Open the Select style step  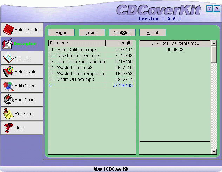22,72
